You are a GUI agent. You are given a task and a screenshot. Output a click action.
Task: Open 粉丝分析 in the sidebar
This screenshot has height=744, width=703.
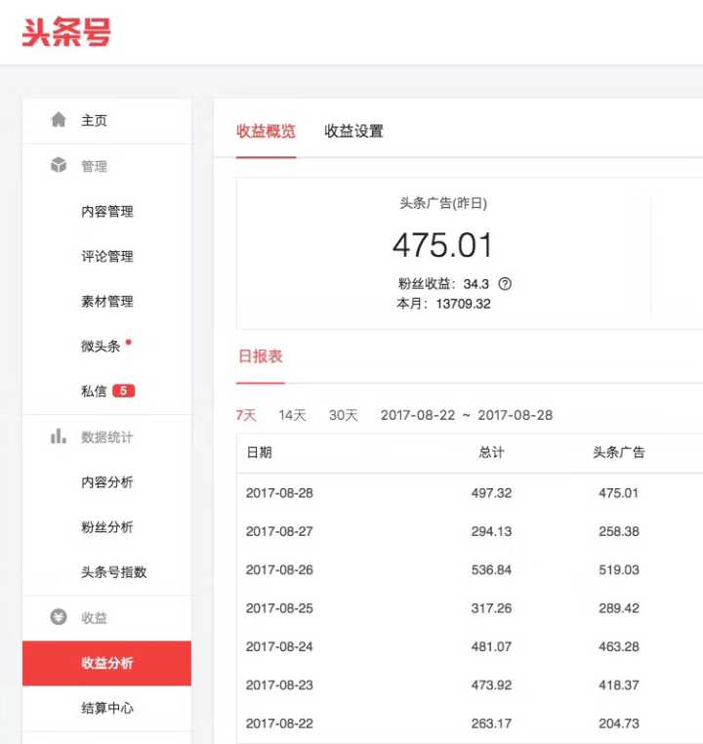click(x=106, y=527)
